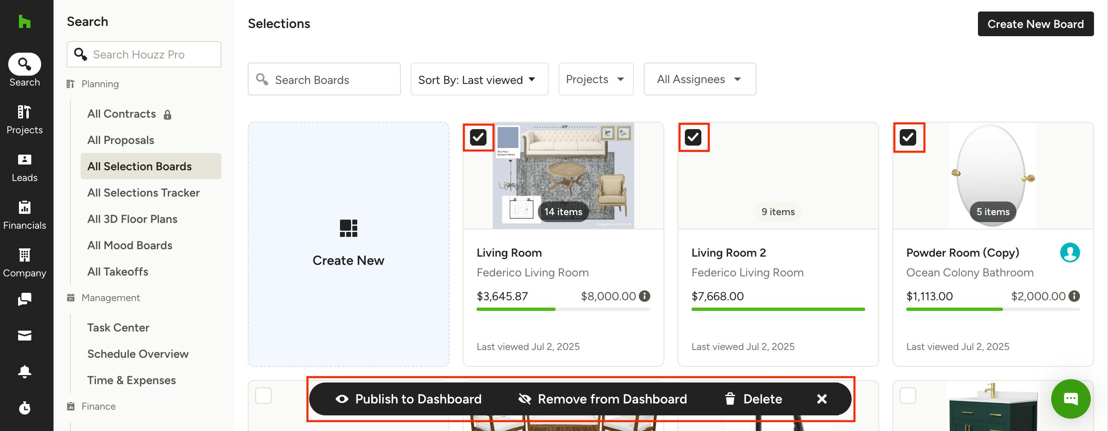This screenshot has width=1108, height=431.
Task: Open Projects in the left sidebar
Action: pos(25,119)
